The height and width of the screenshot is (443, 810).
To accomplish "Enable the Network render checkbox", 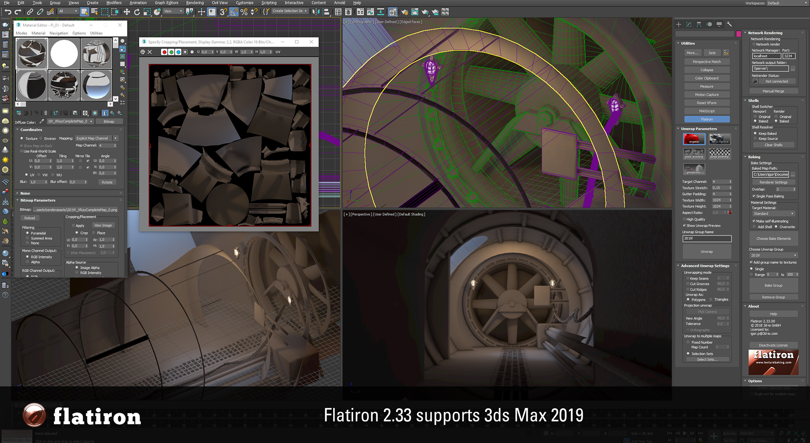I will tap(754, 44).
